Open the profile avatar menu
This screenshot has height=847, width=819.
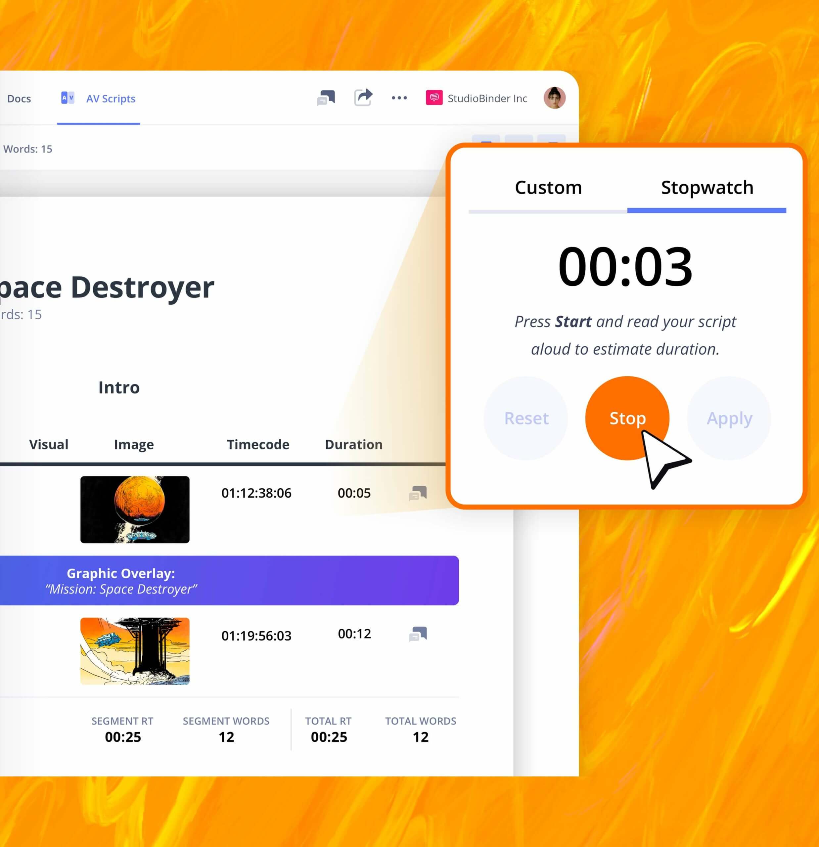pyautogui.click(x=555, y=98)
